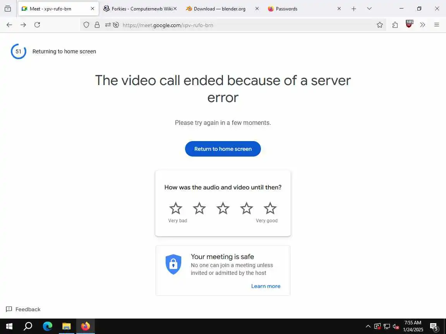Open the Firefox extensions puzzle icon
446x334 pixels.
point(395,25)
